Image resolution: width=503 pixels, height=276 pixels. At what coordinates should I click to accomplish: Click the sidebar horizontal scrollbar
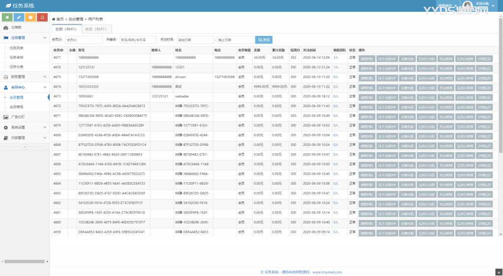[x=25, y=261]
